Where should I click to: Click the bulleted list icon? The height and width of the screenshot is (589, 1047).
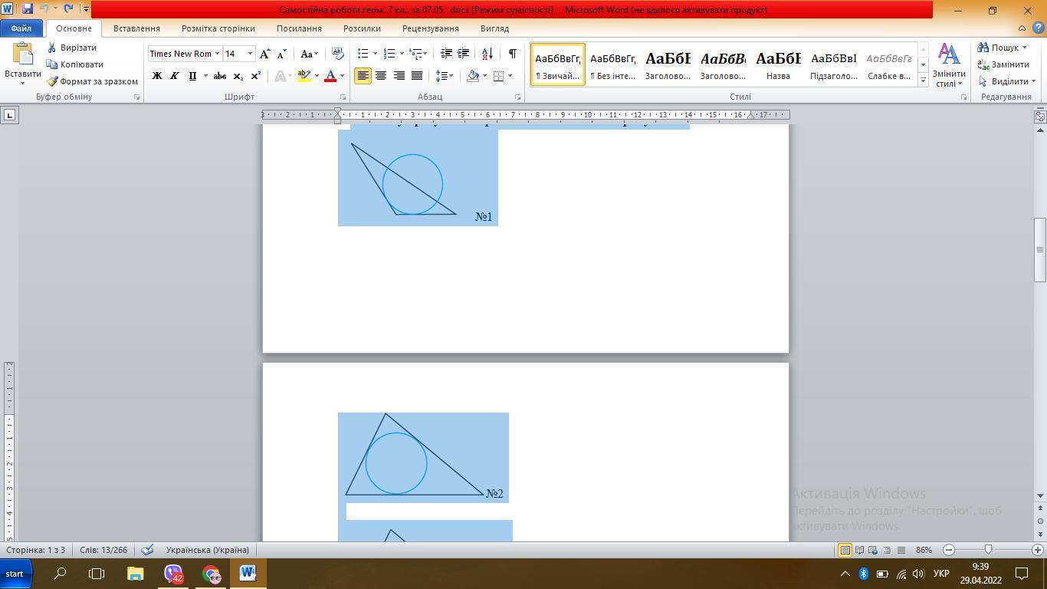click(x=363, y=54)
